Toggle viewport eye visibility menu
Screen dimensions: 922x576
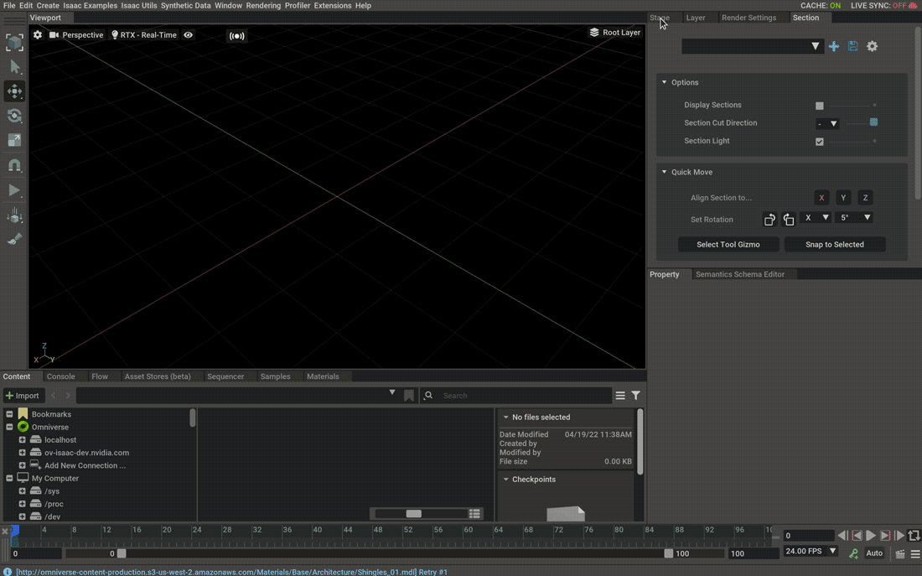click(x=188, y=34)
